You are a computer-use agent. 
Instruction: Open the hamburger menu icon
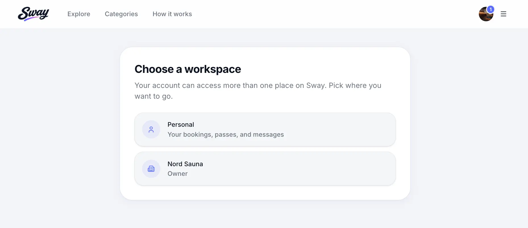click(503, 14)
